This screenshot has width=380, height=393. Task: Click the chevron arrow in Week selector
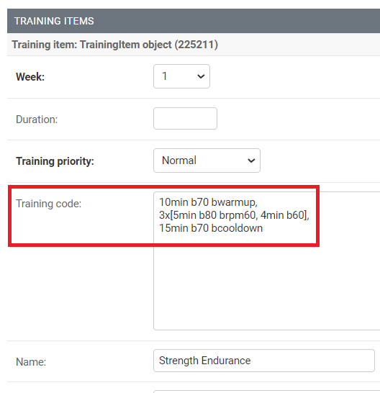pyautogui.click(x=201, y=76)
